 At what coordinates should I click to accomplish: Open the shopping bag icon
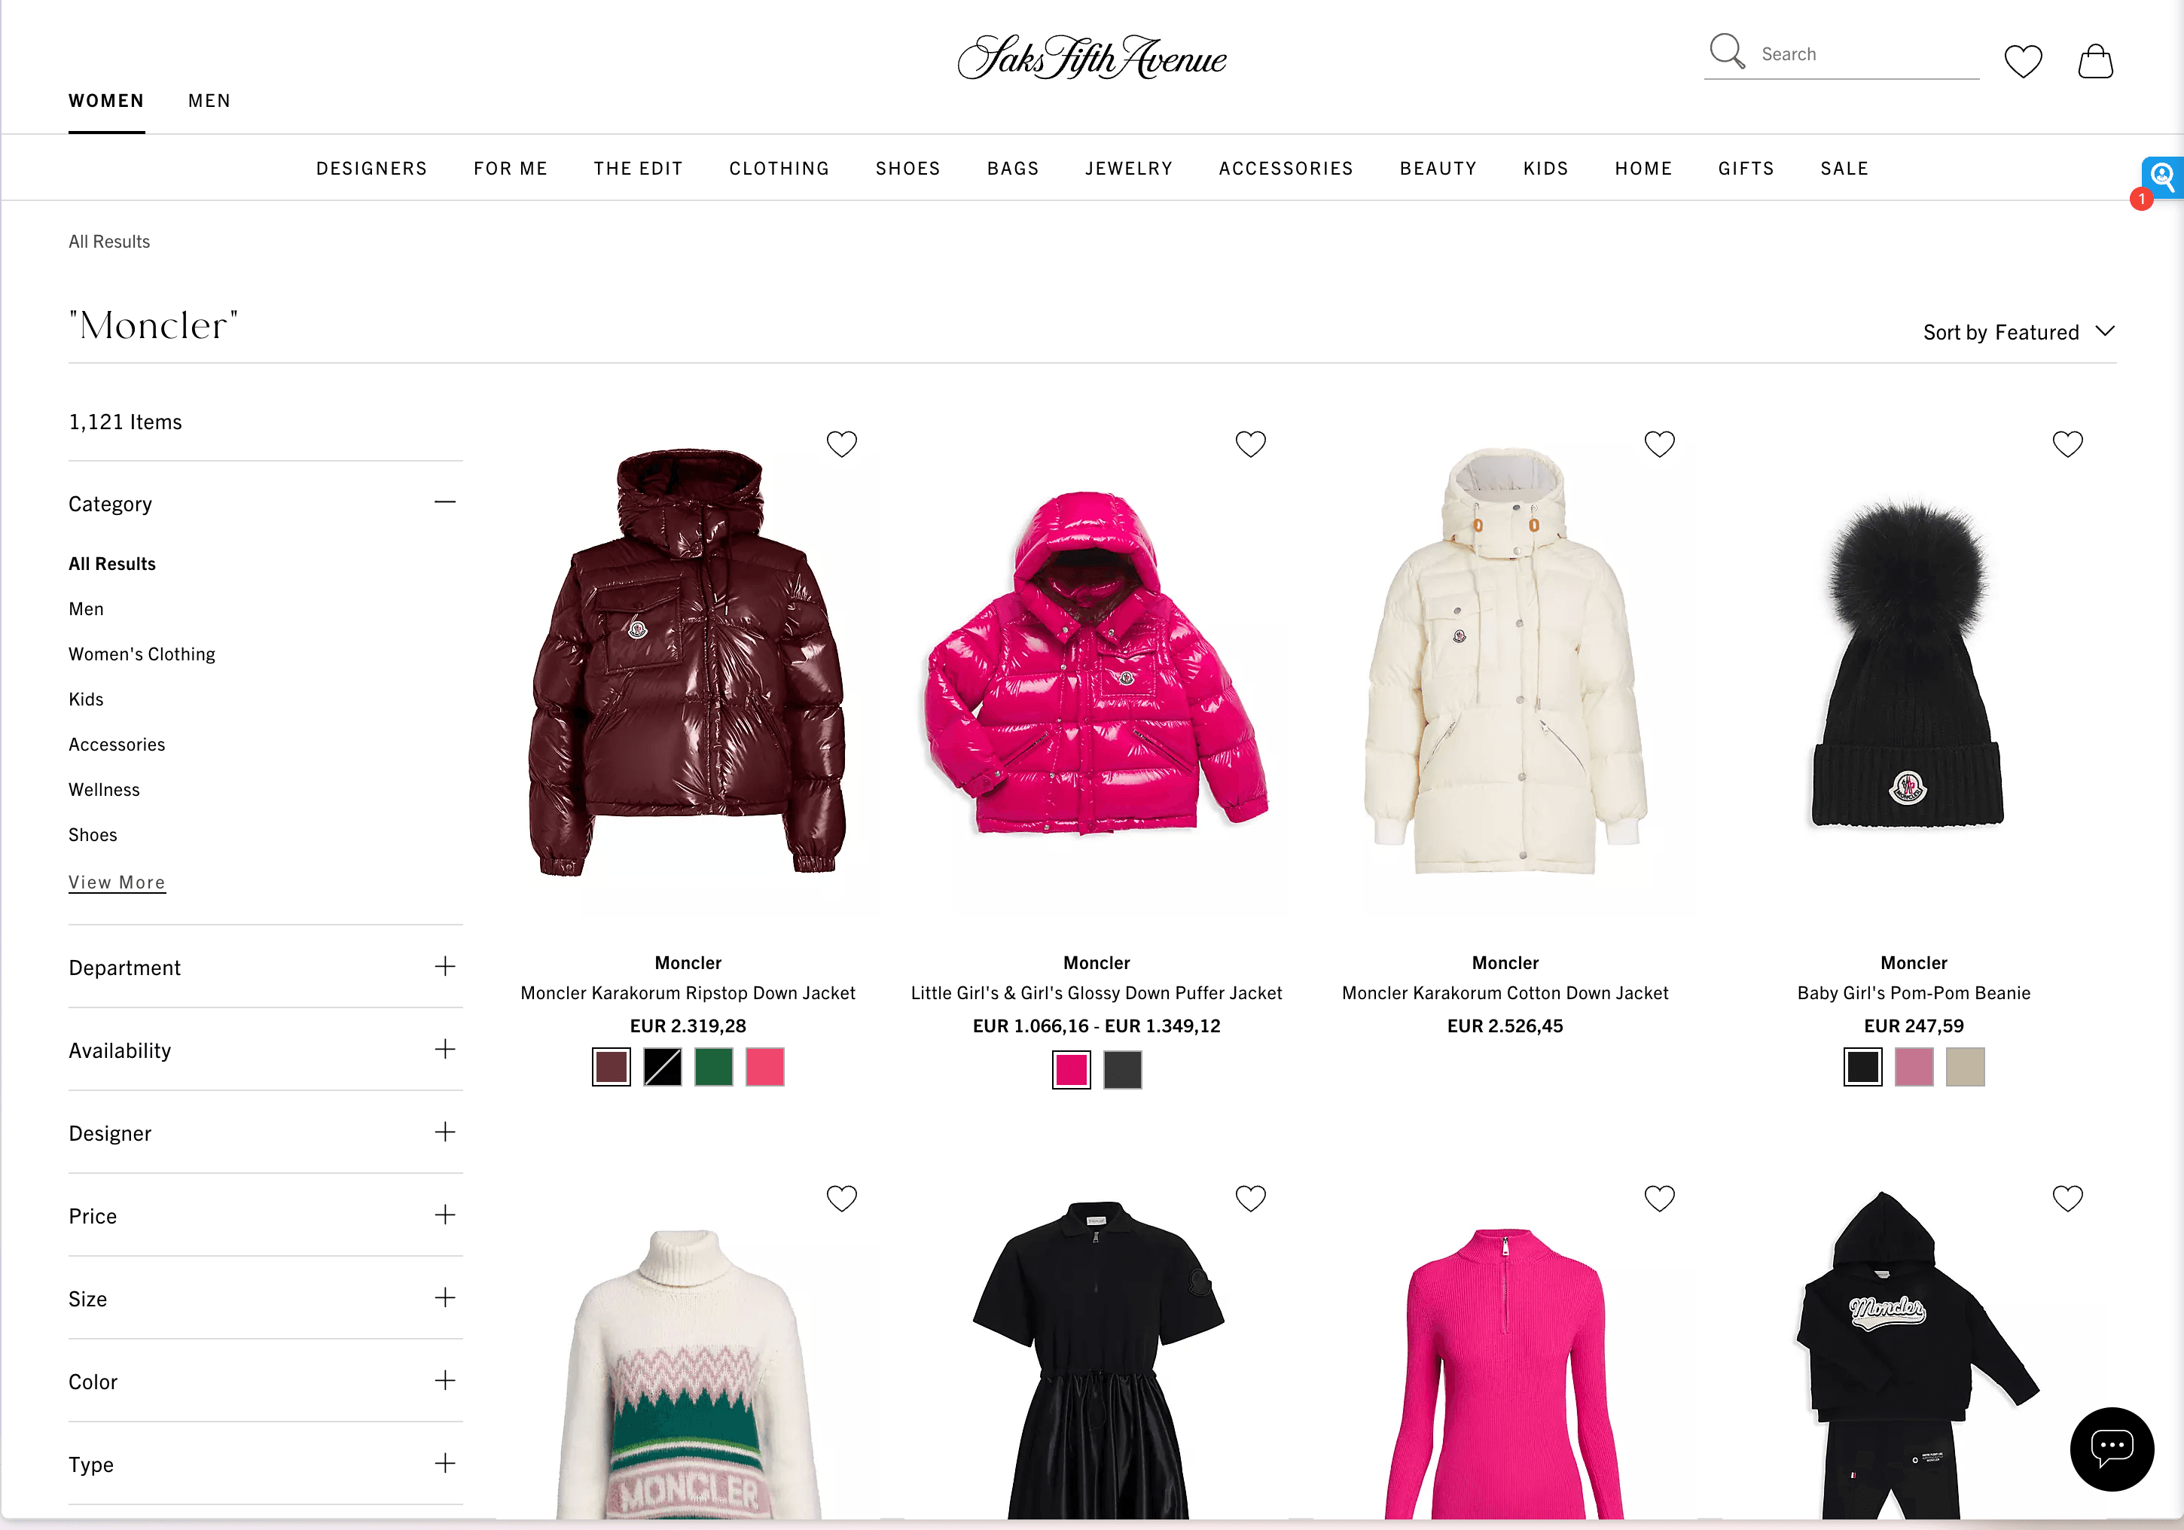point(2094,61)
